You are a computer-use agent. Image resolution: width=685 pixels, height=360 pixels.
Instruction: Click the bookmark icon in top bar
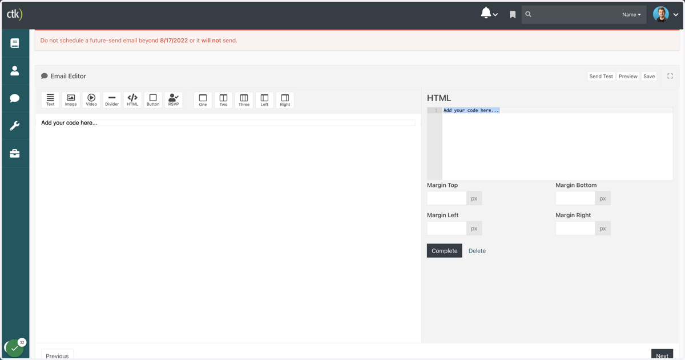(513, 15)
